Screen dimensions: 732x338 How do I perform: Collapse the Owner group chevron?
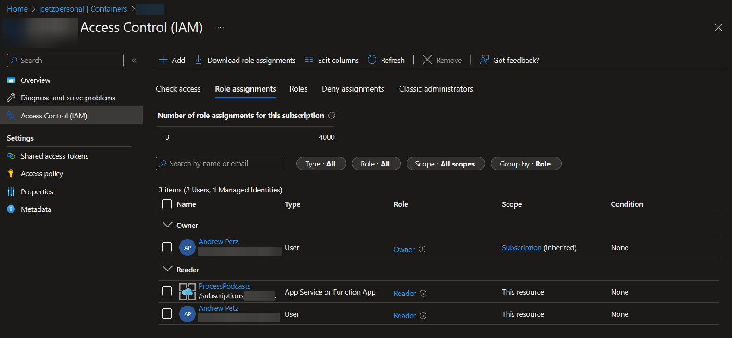click(167, 225)
